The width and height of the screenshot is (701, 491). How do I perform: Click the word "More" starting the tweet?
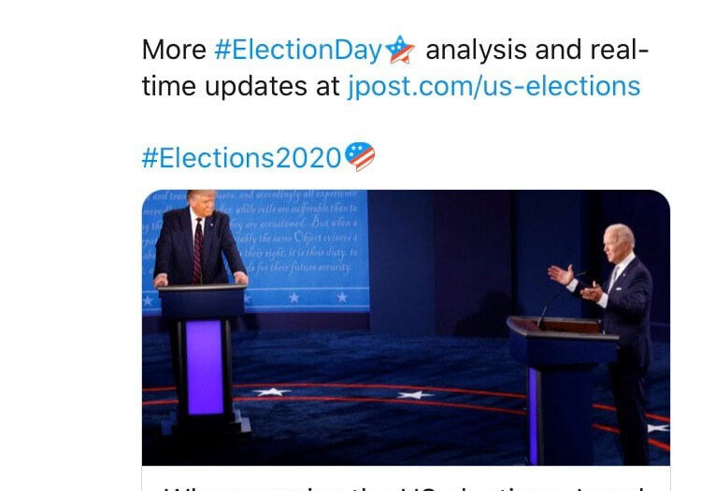[174, 51]
